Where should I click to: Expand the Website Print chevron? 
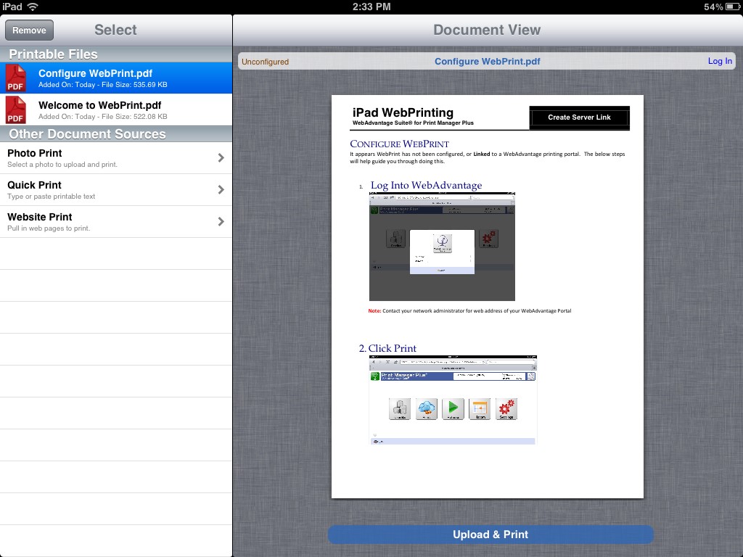point(221,221)
